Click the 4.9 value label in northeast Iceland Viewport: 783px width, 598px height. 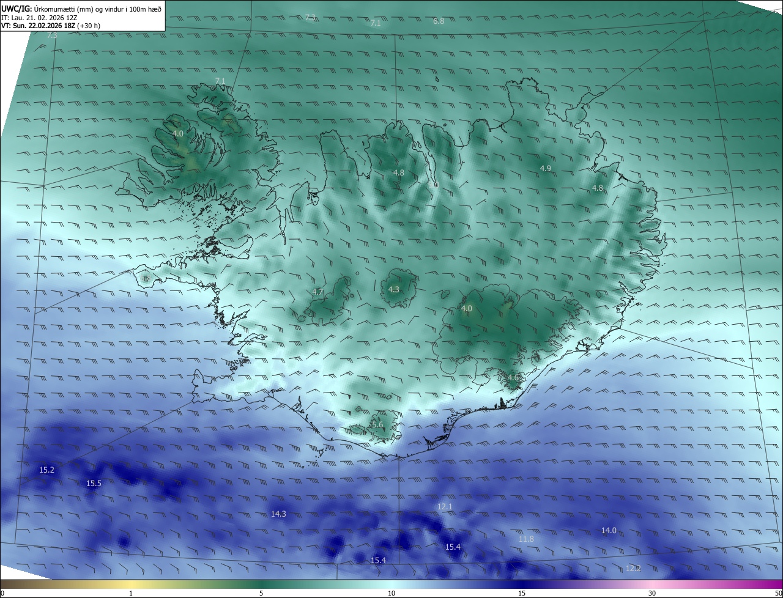546,168
